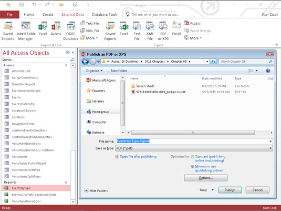
Task: Select Network in dialog sidebar
Action: [x=95, y=133]
